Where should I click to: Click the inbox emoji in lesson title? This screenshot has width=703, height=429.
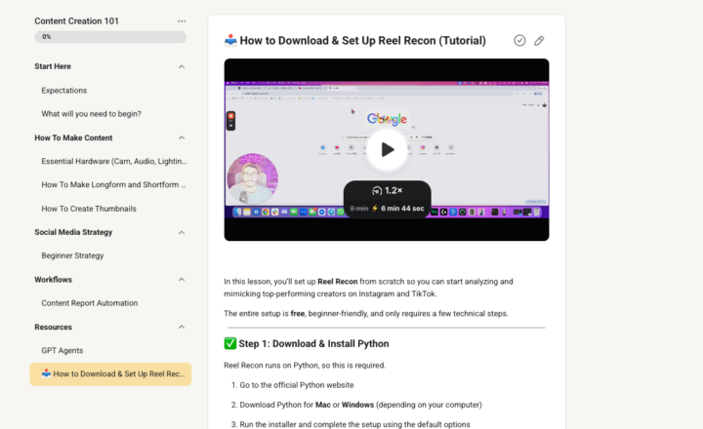click(230, 40)
